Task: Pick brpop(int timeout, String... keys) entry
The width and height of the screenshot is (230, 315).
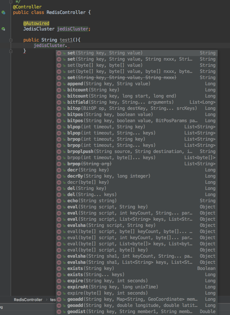Action: tap(137, 146)
